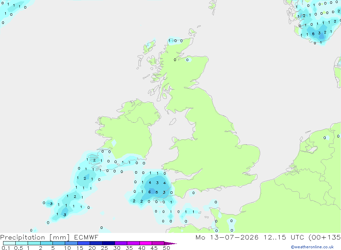The image size is (341, 250).
Task: Click the '12..15 UTC' time range
Action: click(284, 237)
